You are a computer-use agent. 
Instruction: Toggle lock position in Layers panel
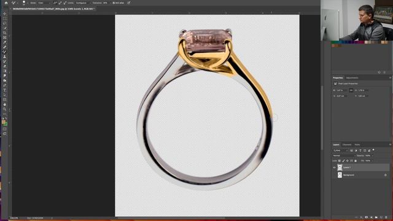(348, 161)
